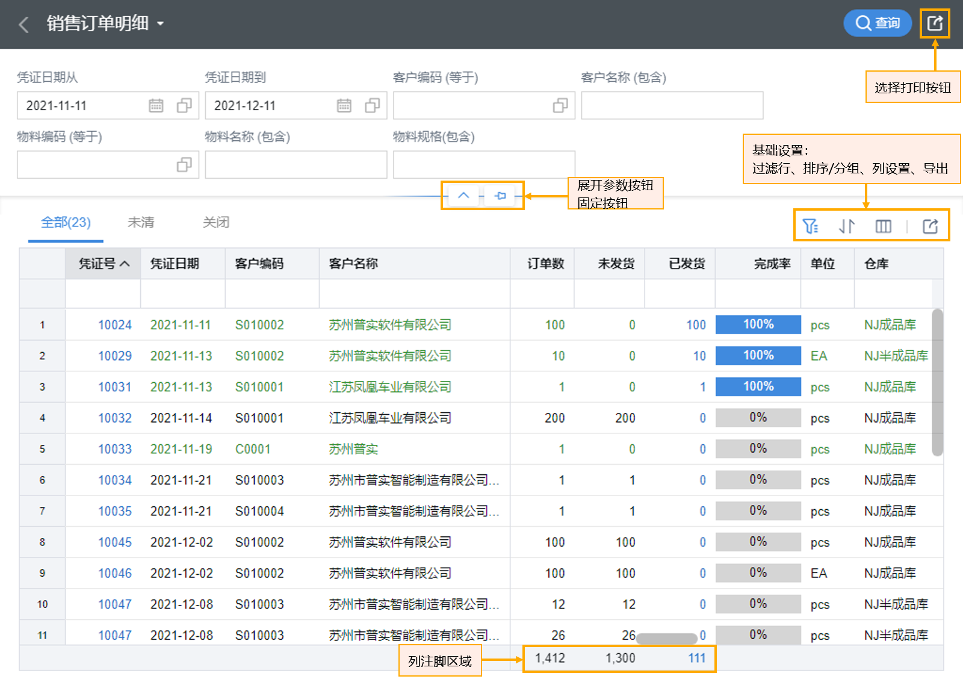Open voucher link 10032
Screen dimensions: 963x685
pos(115,418)
